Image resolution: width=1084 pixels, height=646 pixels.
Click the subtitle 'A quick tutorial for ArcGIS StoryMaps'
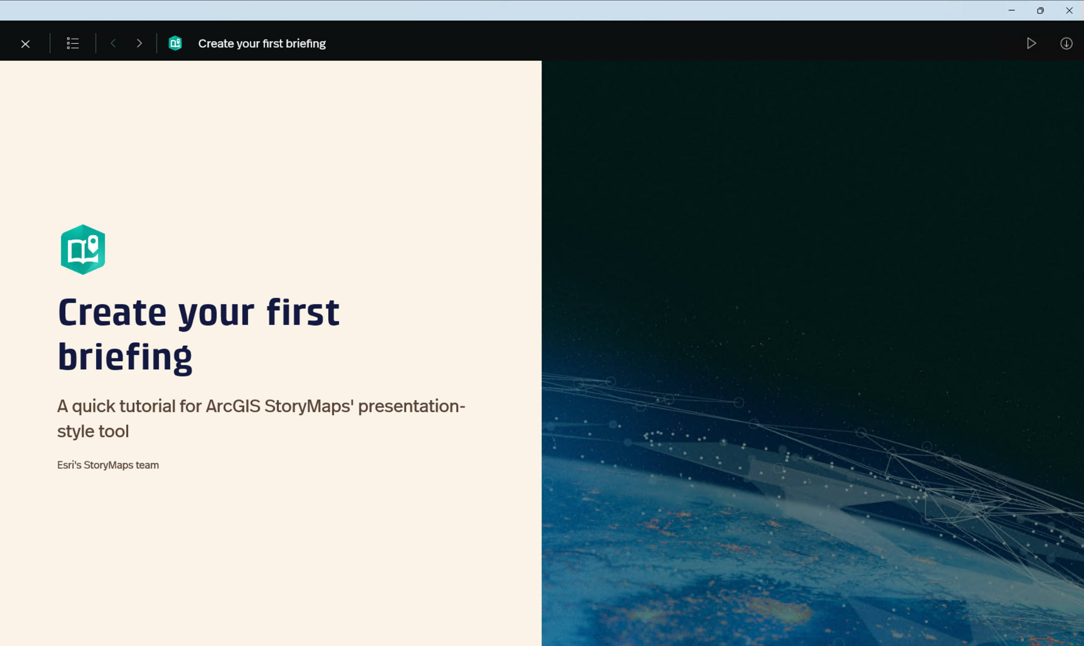261,406
